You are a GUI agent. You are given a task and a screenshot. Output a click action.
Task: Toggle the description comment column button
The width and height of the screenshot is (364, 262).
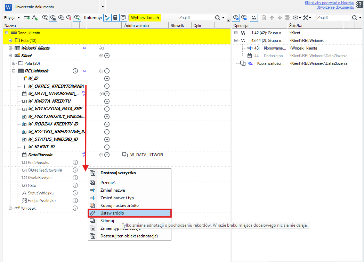click(123, 18)
